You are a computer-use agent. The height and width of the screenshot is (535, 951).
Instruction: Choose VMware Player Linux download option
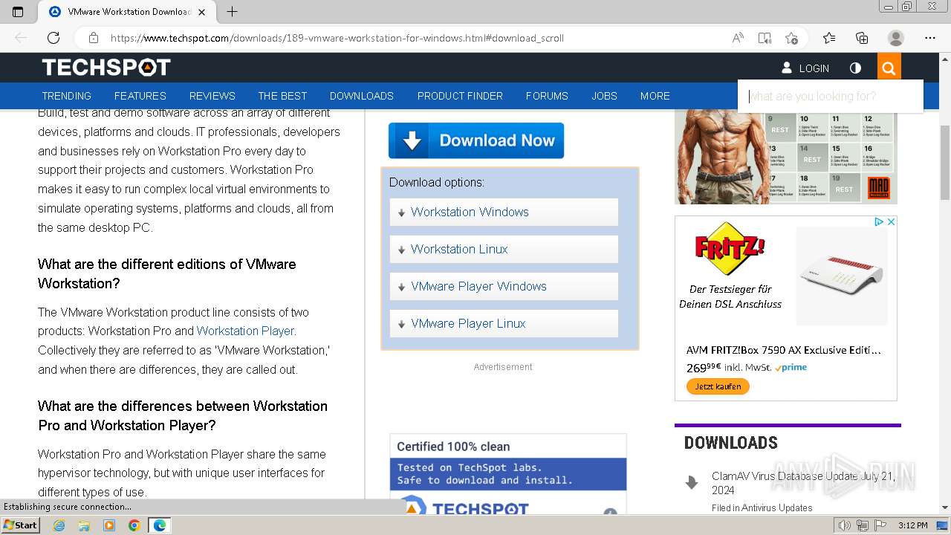pyautogui.click(x=504, y=323)
